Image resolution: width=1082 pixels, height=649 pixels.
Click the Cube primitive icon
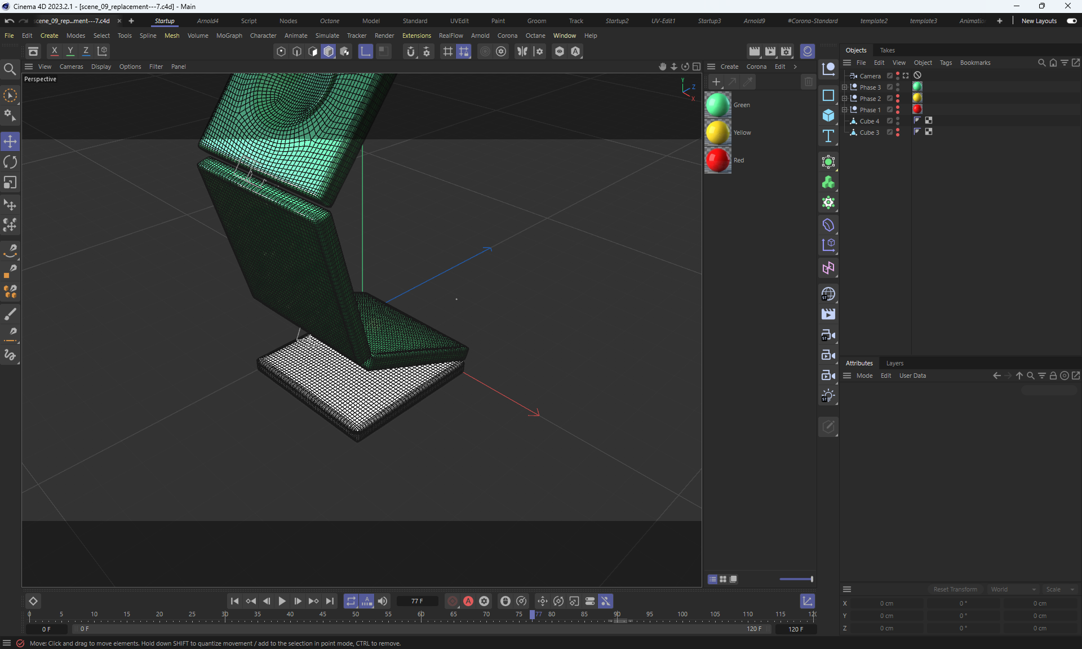coord(828,116)
